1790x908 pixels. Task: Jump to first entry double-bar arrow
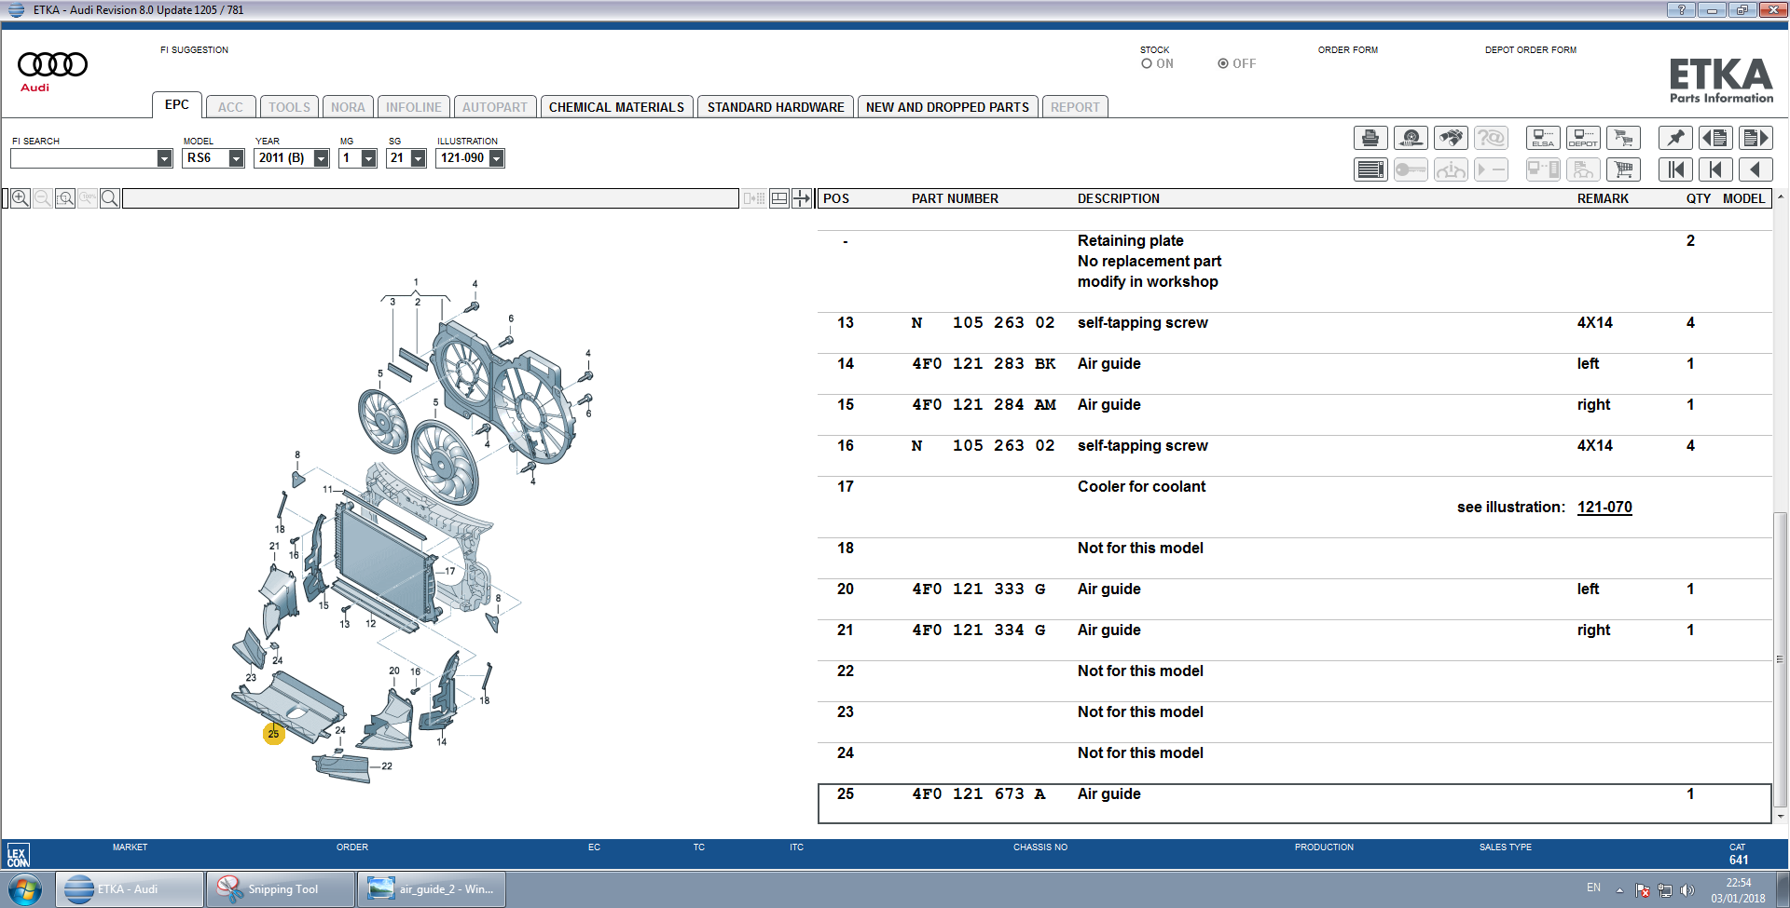tap(1675, 169)
